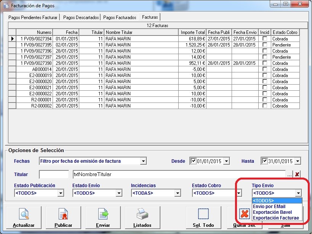This screenshot has height=234, width=312.
Task: Minimize the Facturación de Pagos window
Action: pos(275,4)
